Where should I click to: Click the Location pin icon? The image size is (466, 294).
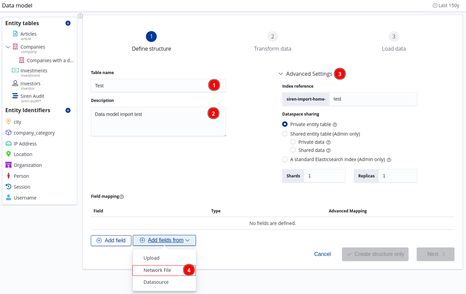tap(8, 154)
